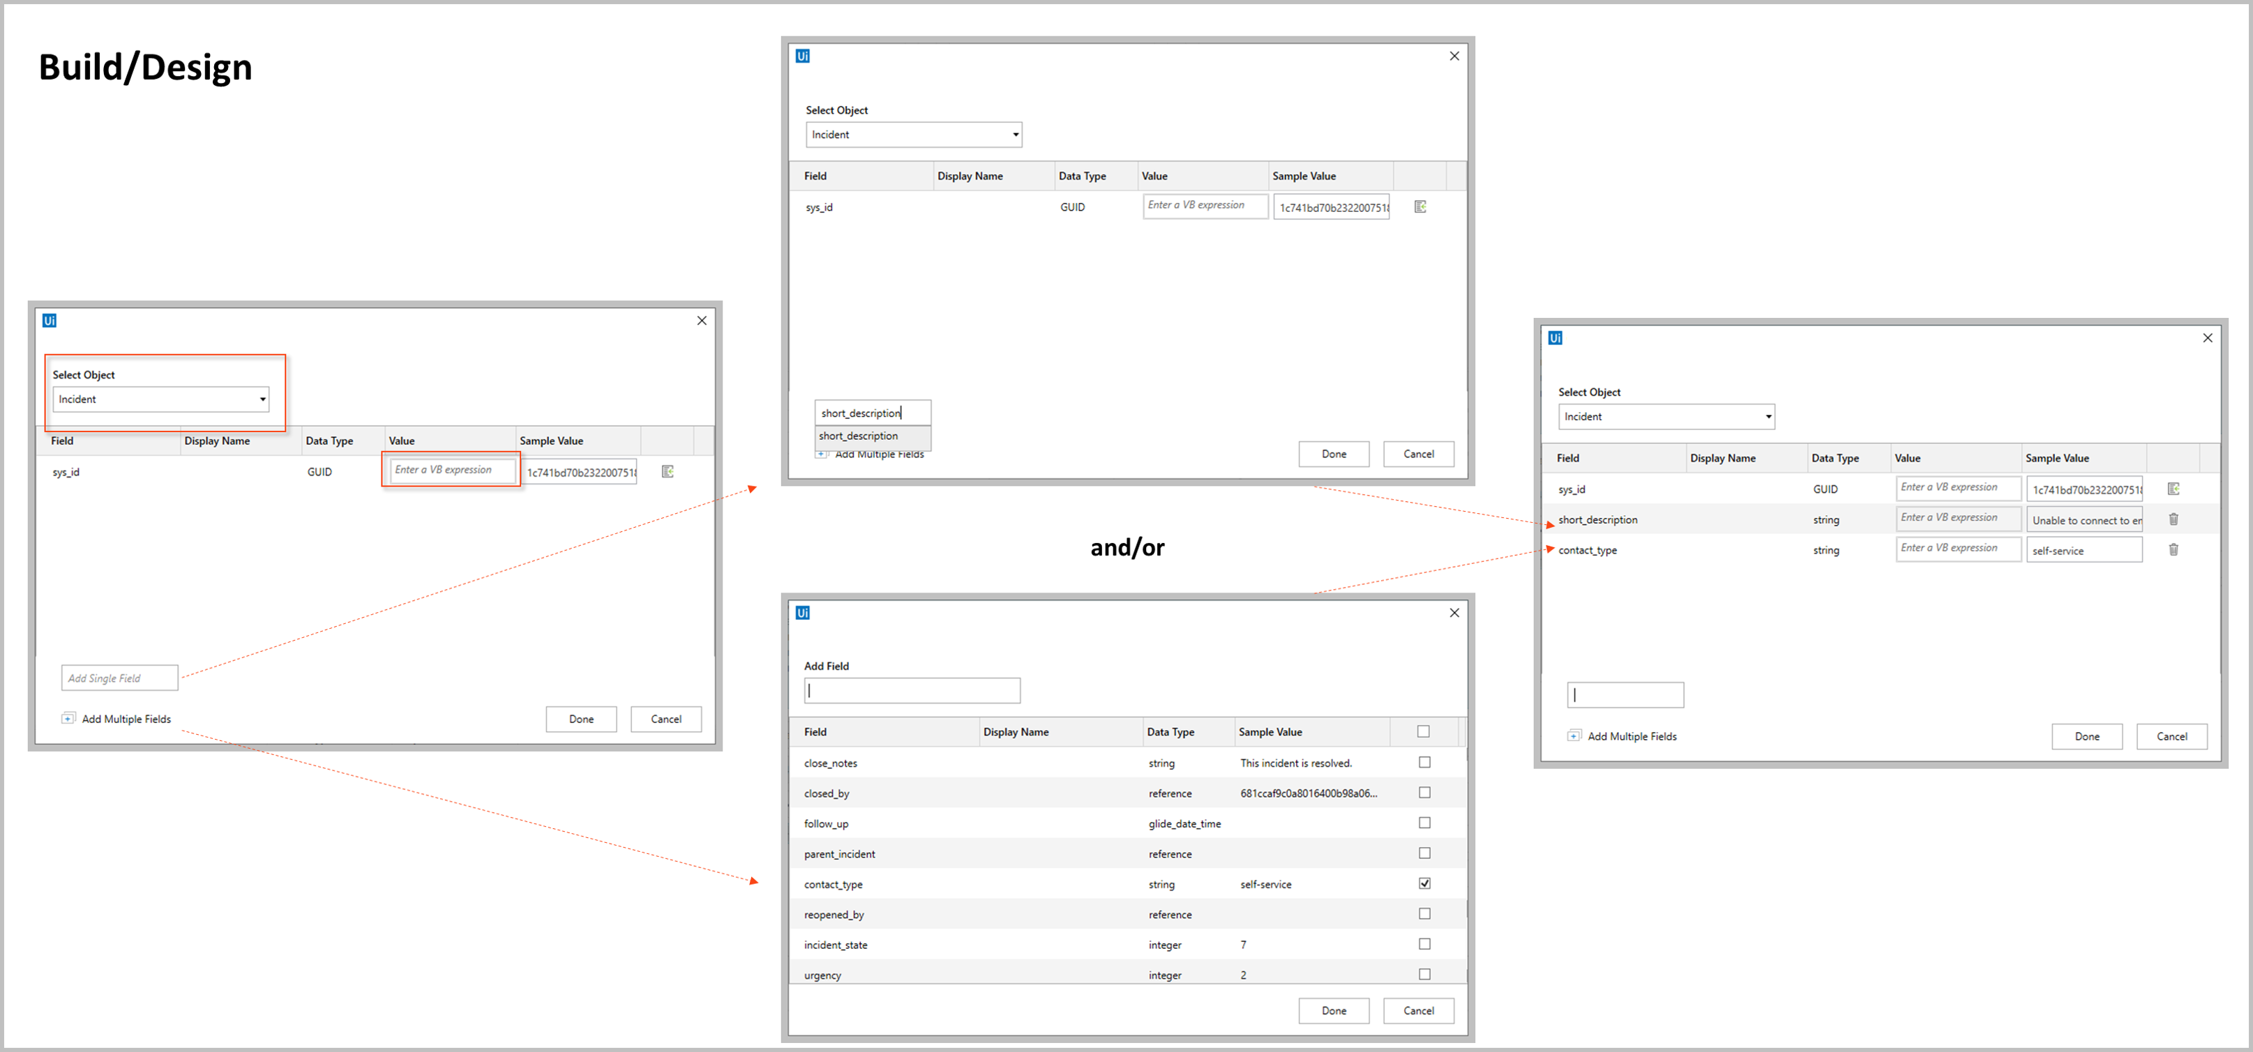Click short_description Value expression box in right dialog

click(1959, 518)
